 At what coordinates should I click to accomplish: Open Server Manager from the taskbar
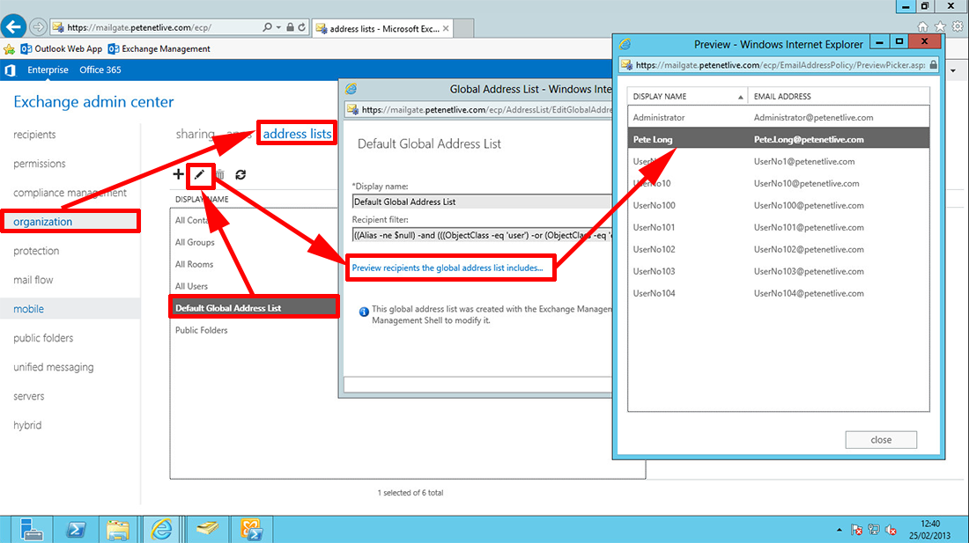(32, 528)
